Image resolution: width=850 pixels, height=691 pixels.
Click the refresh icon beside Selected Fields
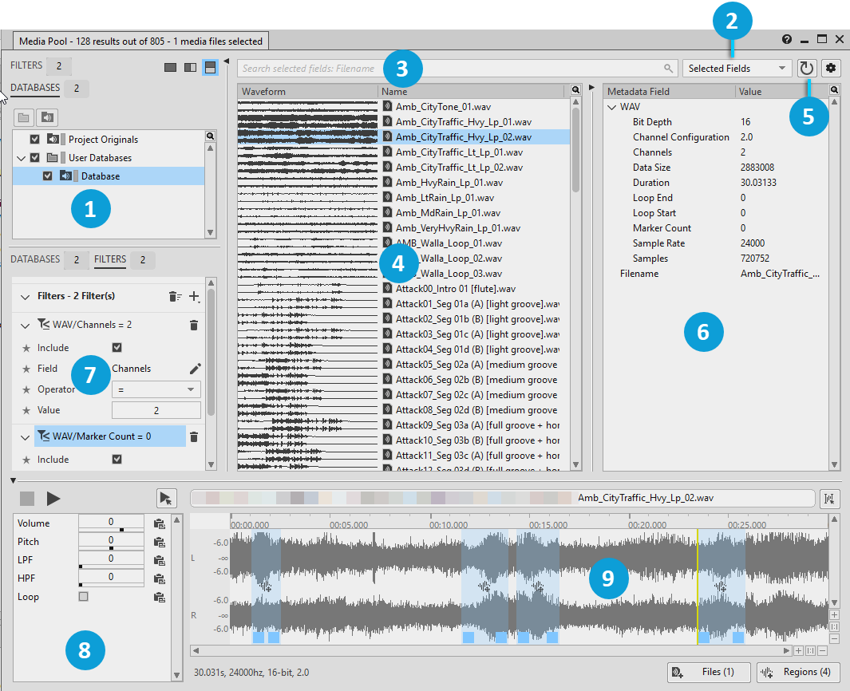(x=807, y=69)
